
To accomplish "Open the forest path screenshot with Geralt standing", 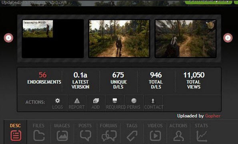I will (119, 39).
